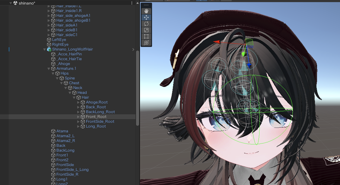Collapse the Armature.1 object
Screen dimensions: 340x185
click(x=49, y=69)
